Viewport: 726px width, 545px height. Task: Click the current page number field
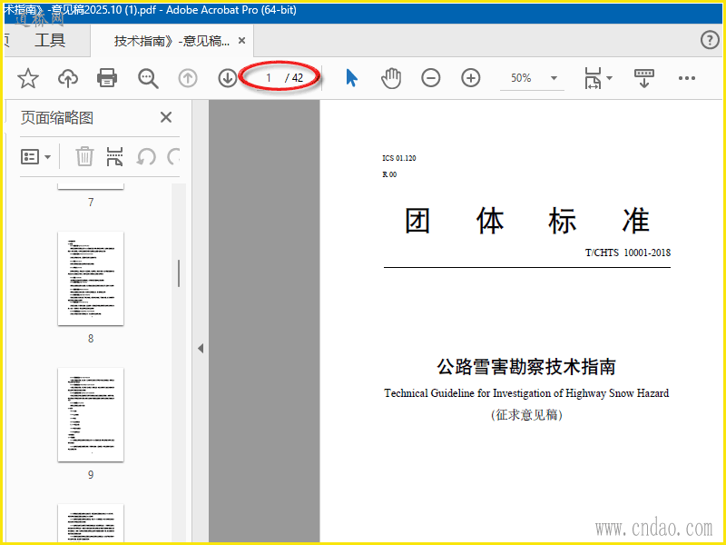coord(269,78)
